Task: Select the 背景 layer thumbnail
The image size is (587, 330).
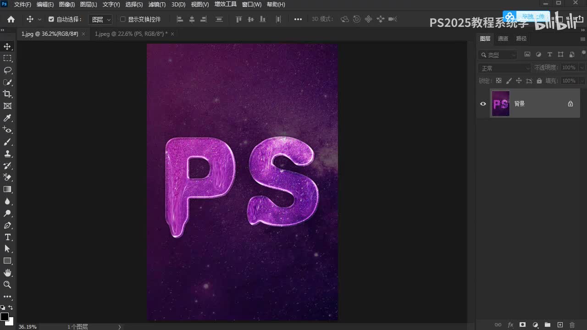Action: coord(501,104)
